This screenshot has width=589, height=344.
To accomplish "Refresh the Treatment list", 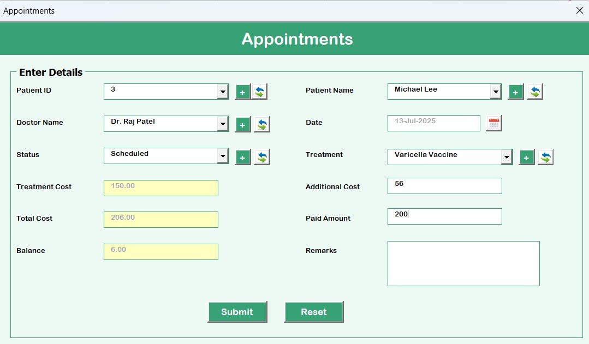I will (x=545, y=158).
